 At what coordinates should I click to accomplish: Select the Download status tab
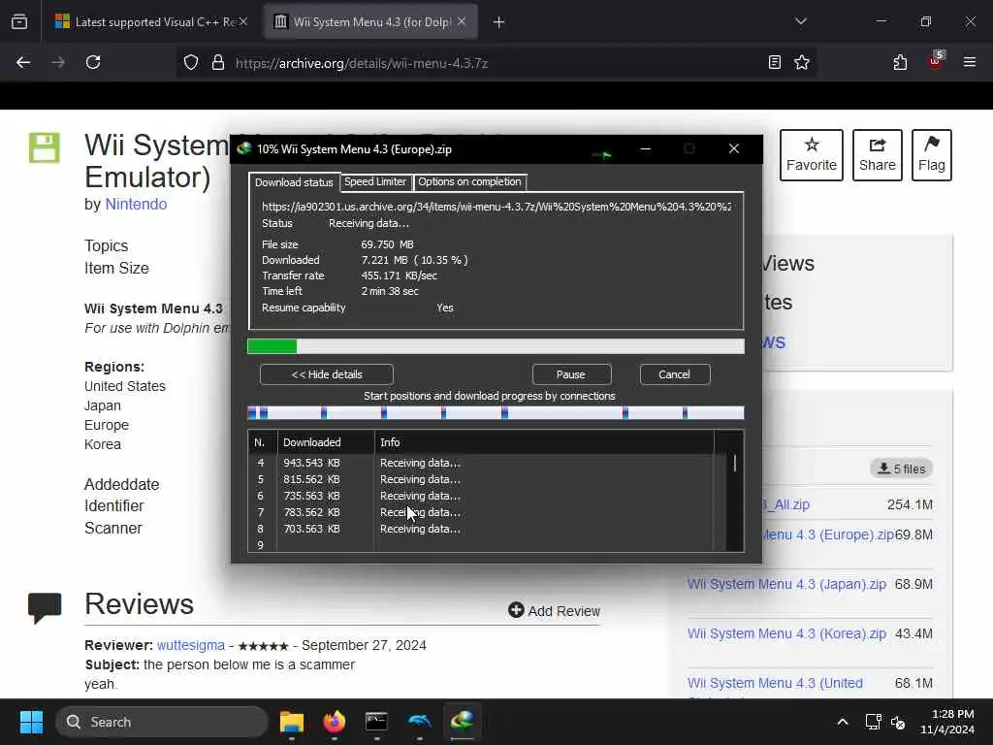coord(294,182)
